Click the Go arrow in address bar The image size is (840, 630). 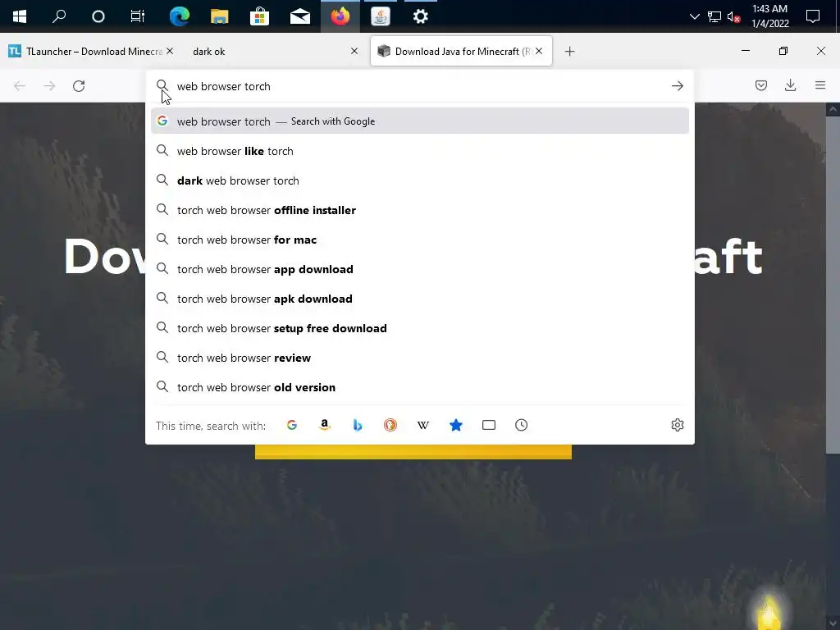(x=677, y=85)
